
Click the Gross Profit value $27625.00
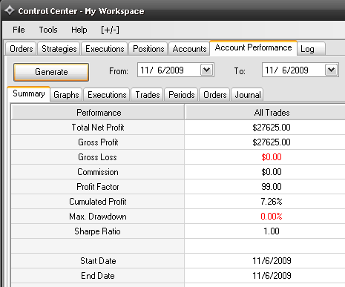[x=272, y=142]
